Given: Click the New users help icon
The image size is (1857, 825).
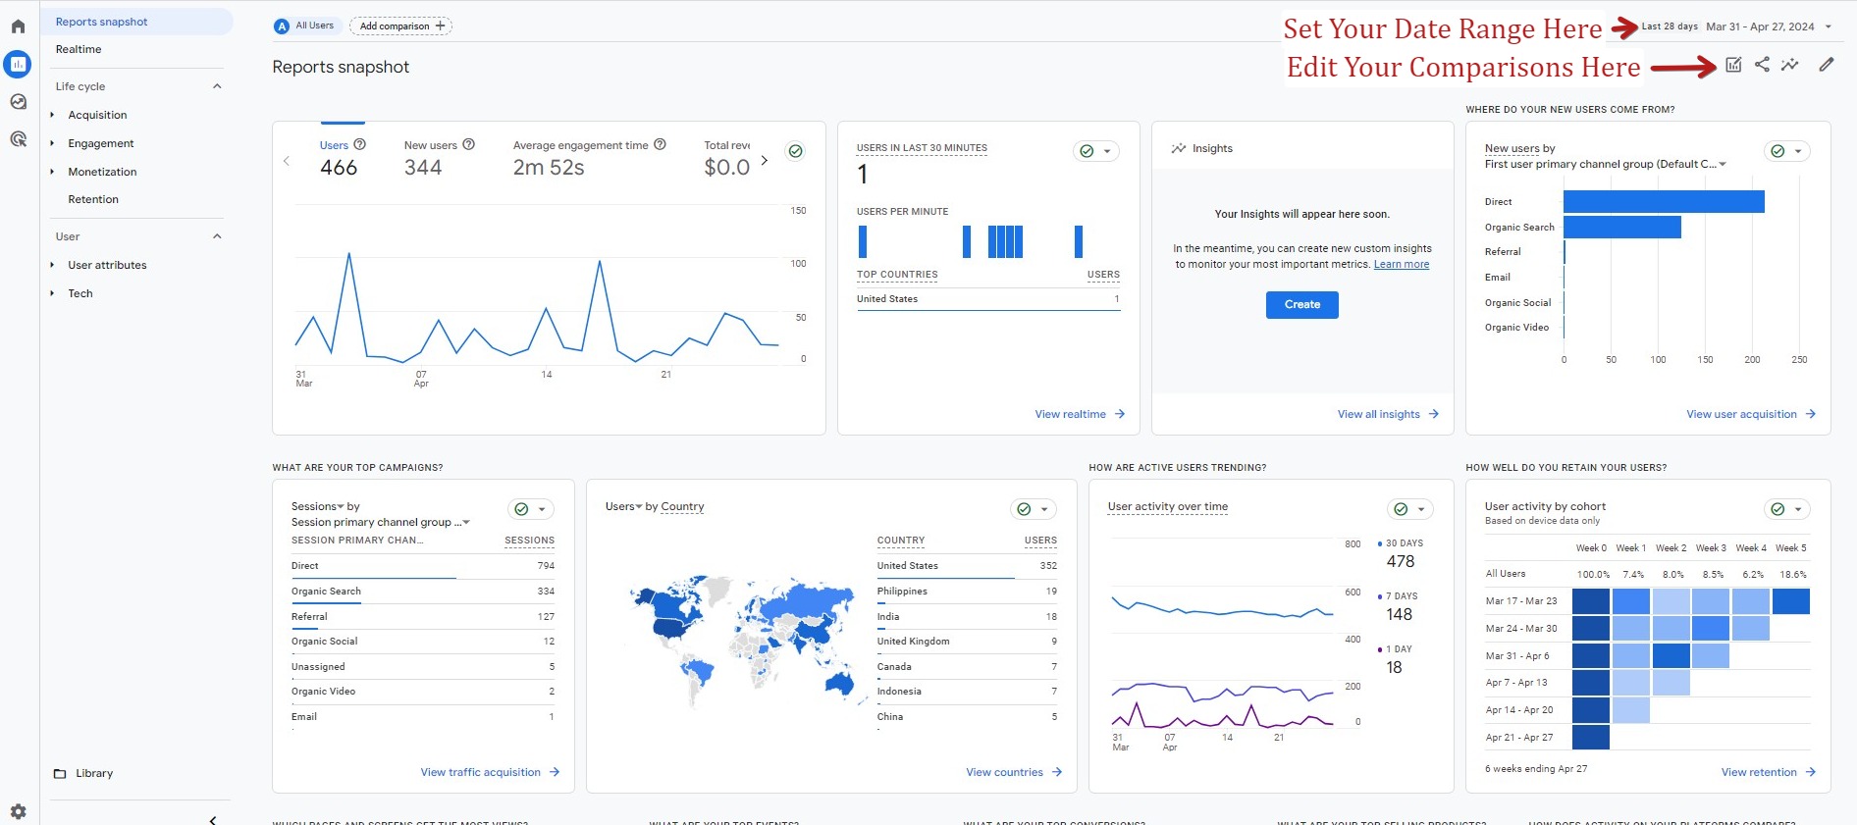Looking at the screenshot, I should [468, 144].
